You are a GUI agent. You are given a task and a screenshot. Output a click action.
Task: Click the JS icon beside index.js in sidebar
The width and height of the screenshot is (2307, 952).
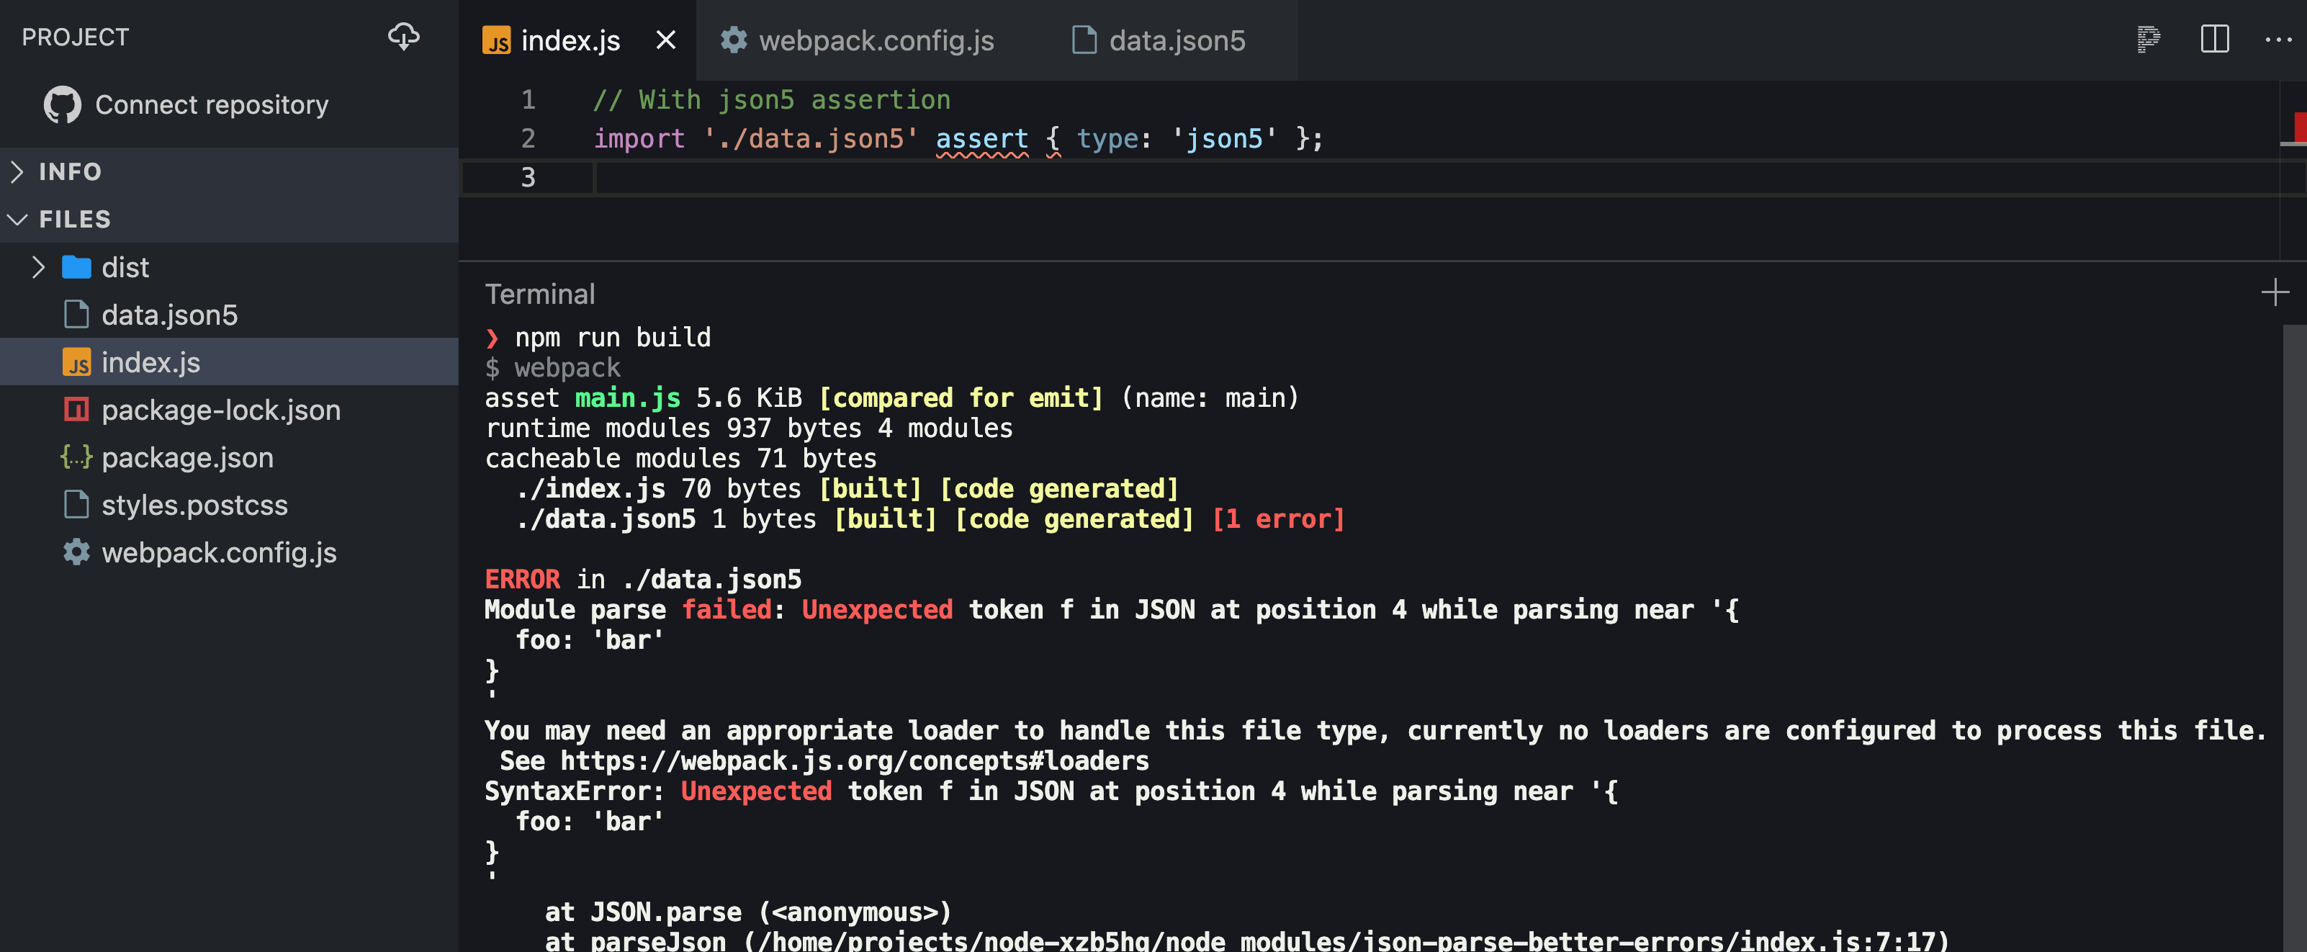[x=78, y=362]
